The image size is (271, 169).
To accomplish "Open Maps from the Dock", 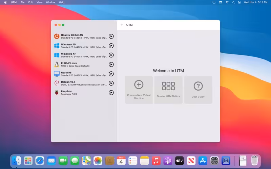I will coord(86,161).
